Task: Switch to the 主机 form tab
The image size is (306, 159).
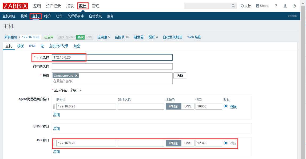Action: tap(9, 46)
